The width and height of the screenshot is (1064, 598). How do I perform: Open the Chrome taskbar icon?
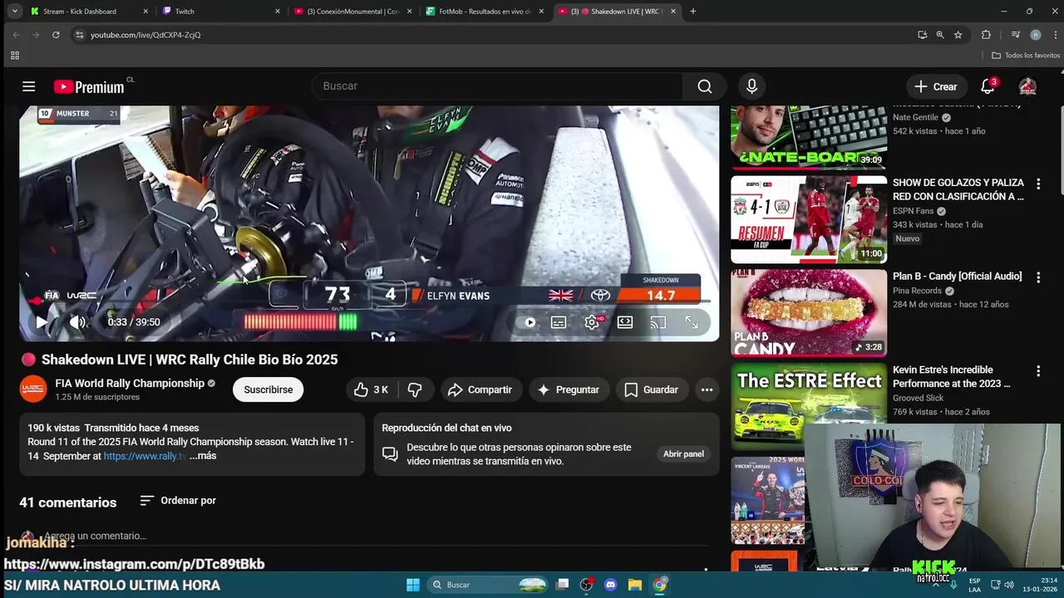click(x=659, y=585)
